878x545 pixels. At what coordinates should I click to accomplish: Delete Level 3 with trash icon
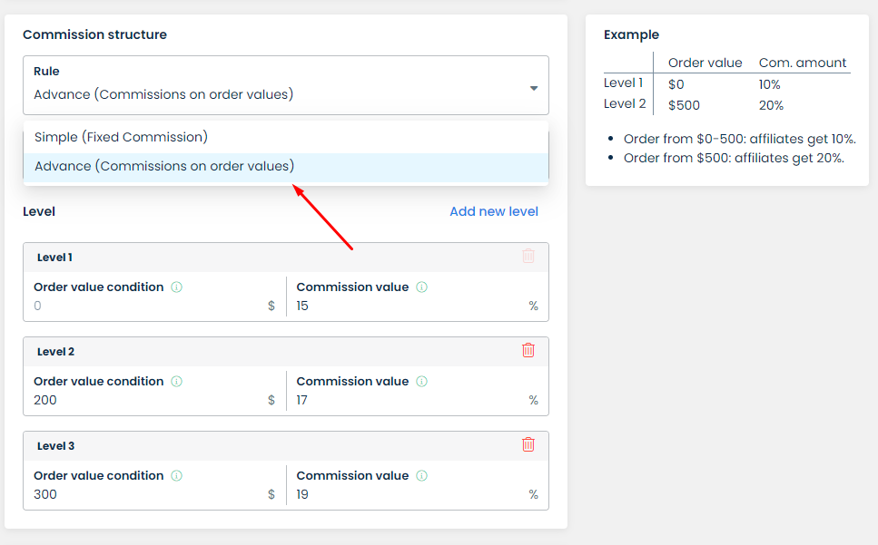pos(528,444)
